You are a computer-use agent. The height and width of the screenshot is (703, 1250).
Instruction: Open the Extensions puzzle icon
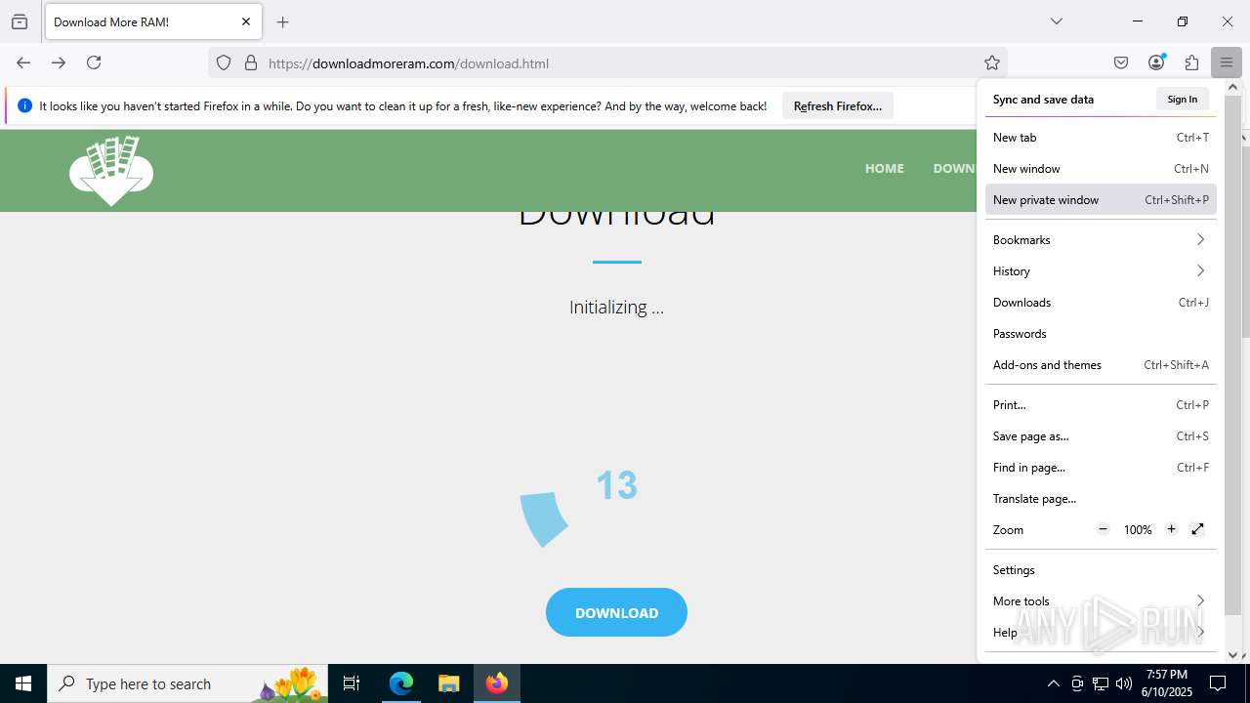coord(1191,62)
